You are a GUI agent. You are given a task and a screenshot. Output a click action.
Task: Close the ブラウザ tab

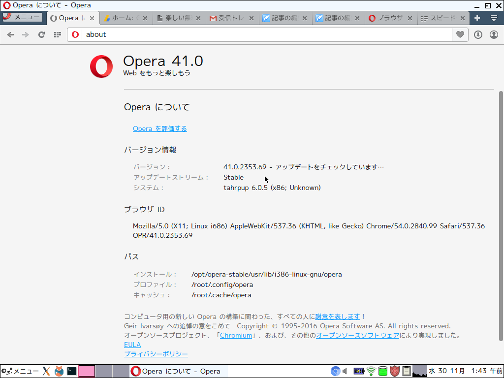[410, 18]
